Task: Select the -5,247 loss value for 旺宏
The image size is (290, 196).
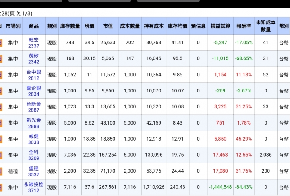Action: pyautogui.click(x=220, y=43)
